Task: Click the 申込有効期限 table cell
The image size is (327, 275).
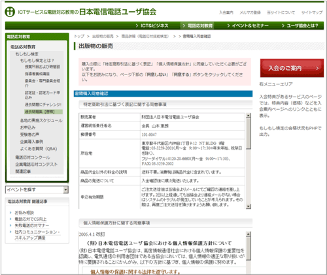Action: 109,197
